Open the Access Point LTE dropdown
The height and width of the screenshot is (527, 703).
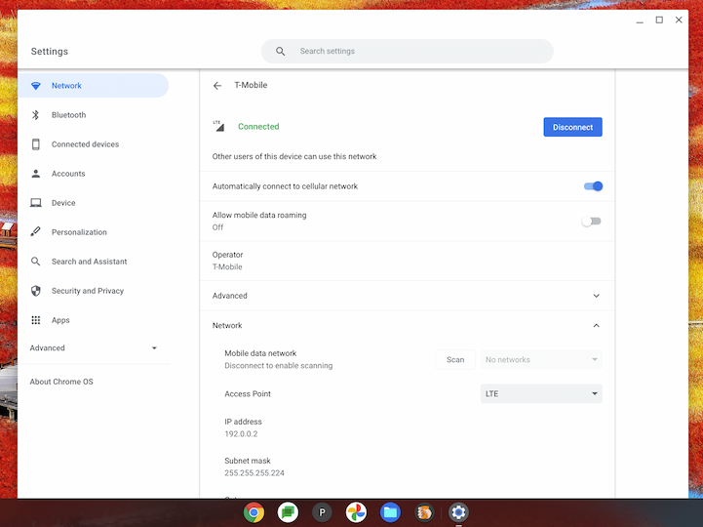541,393
